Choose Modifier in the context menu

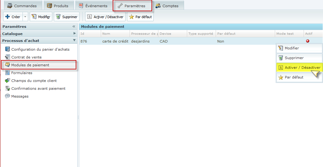click(299, 48)
